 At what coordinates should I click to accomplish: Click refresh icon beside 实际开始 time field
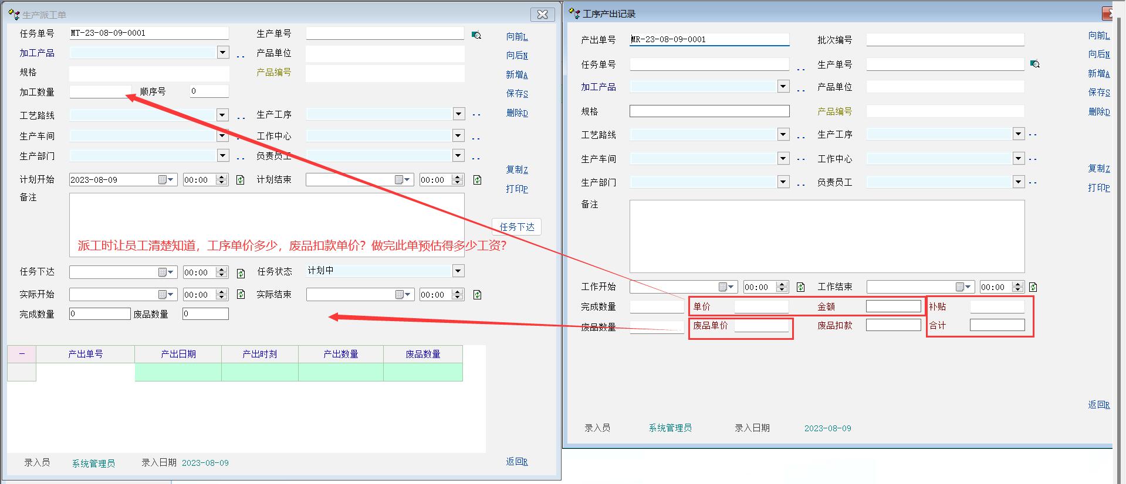coord(241,294)
